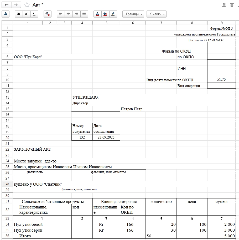239x240 pixels.
Task: Select column header 1
Action: (28, 23)
